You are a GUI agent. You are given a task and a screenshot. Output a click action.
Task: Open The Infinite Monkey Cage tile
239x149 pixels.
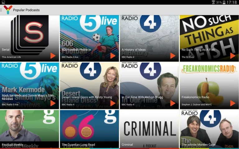click(x=209, y=129)
